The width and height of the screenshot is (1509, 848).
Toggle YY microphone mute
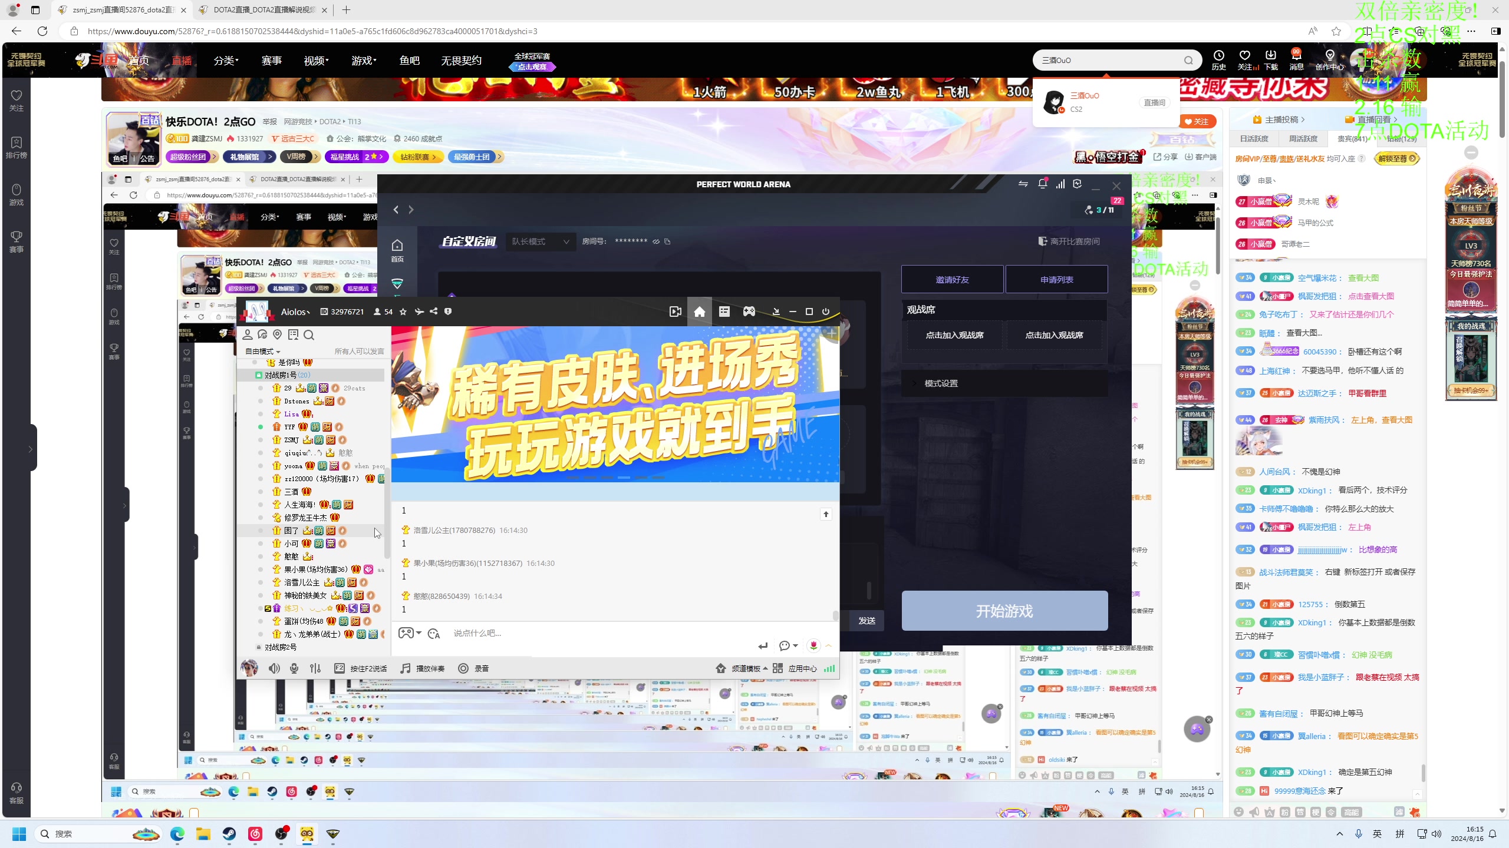(x=294, y=668)
